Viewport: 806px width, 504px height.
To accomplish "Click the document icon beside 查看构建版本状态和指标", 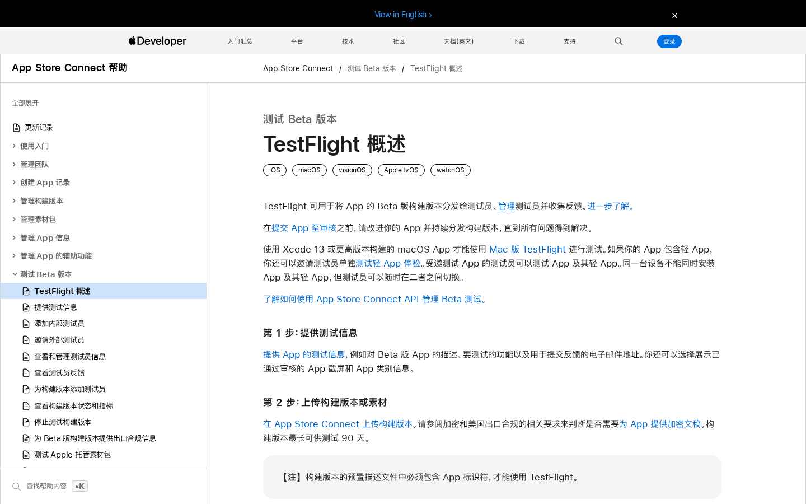I will 26,406.
